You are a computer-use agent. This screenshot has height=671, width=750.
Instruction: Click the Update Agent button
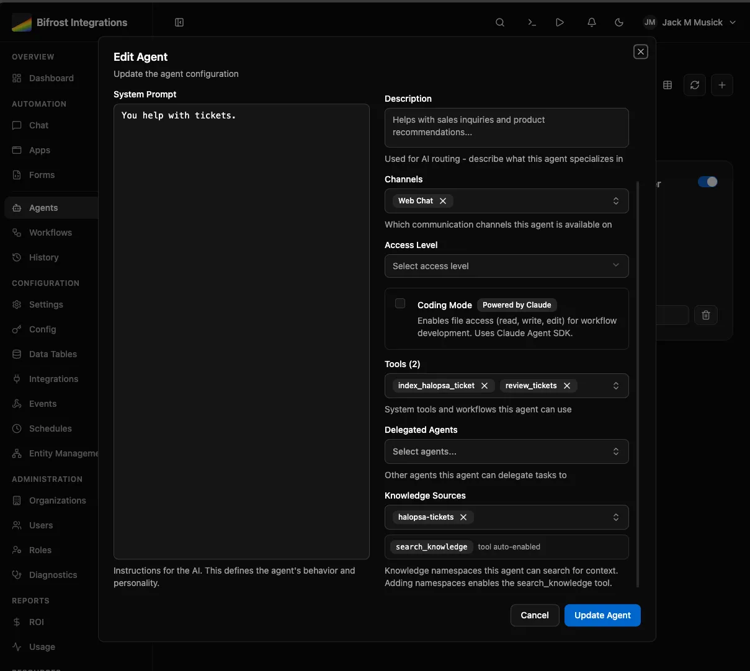(602, 615)
